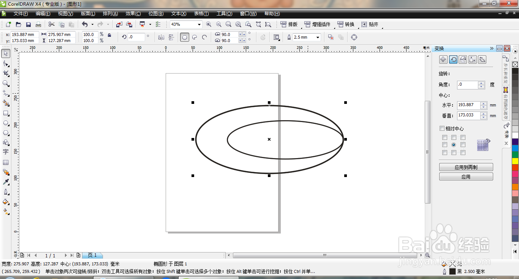
Task: Open the 视图(V) menu
Action: 65,14
